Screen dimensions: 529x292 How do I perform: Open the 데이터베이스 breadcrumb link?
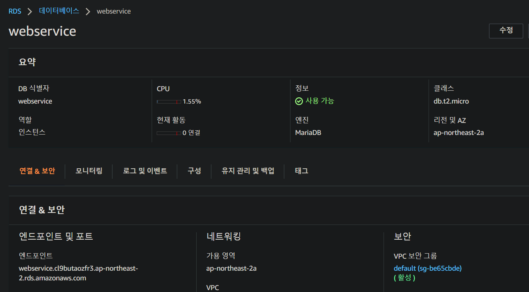click(x=59, y=11)
